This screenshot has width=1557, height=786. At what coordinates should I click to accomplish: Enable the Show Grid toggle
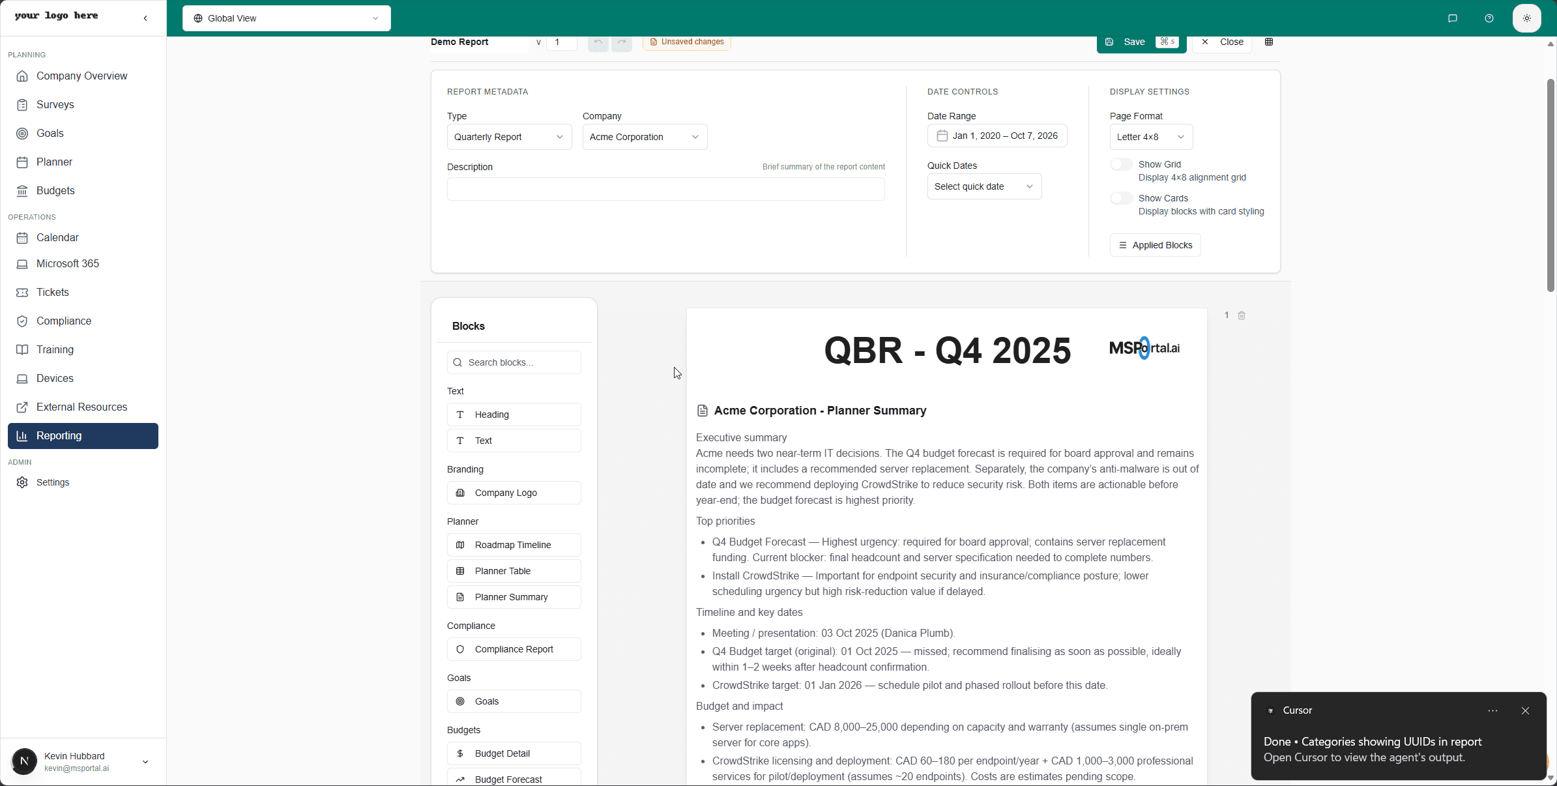pyautogui.click(x=1120, y=164)
